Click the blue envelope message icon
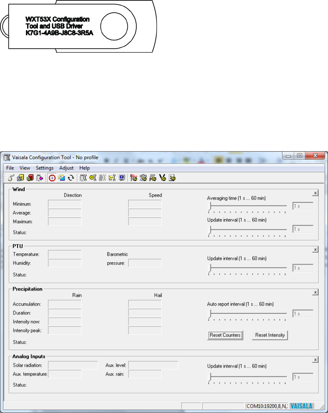 coord(61,178)
